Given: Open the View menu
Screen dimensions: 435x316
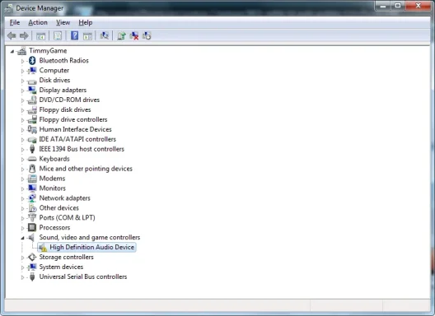Looking at the screenshot, I should pos(63,22).
